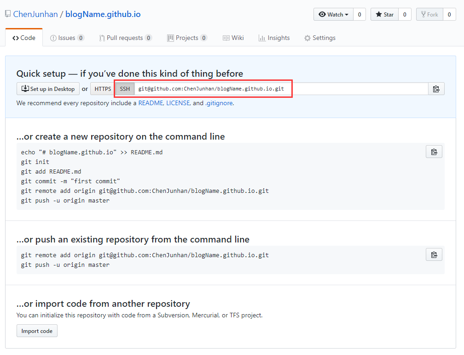Viewport: 464px width, 355px height.
Task: Click the Import code button
Action: point(37,331)
